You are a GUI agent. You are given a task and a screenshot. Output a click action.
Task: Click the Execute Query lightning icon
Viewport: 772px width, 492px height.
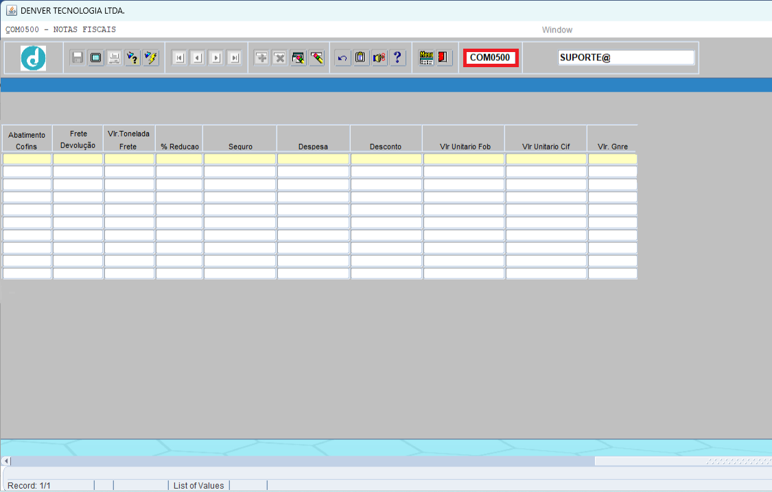click(x=150, y=58)
